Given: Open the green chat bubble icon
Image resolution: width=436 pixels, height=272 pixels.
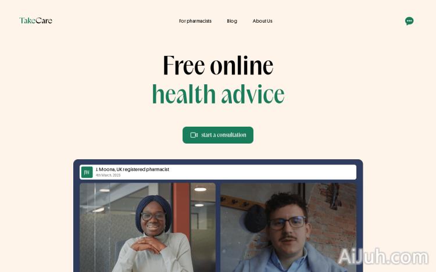Looking at the screenshot, I should point(409,21).
